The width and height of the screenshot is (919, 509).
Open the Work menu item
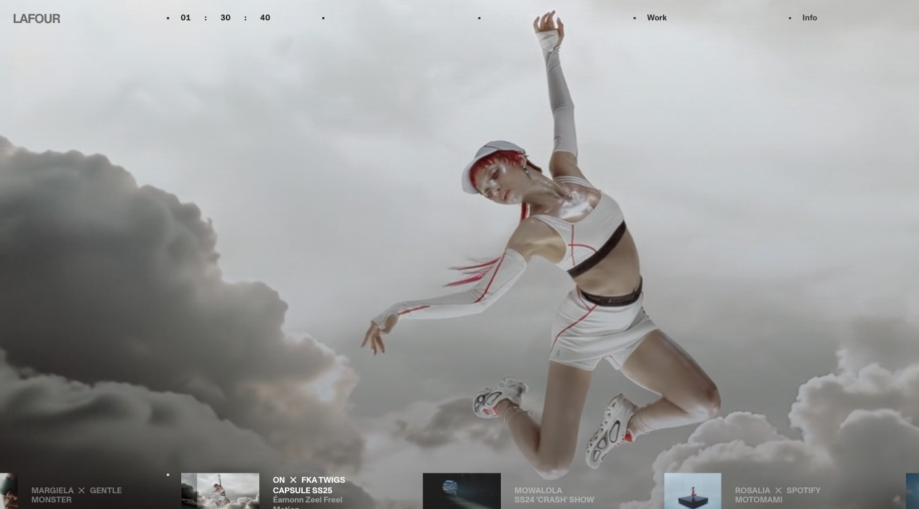(657, 18)
